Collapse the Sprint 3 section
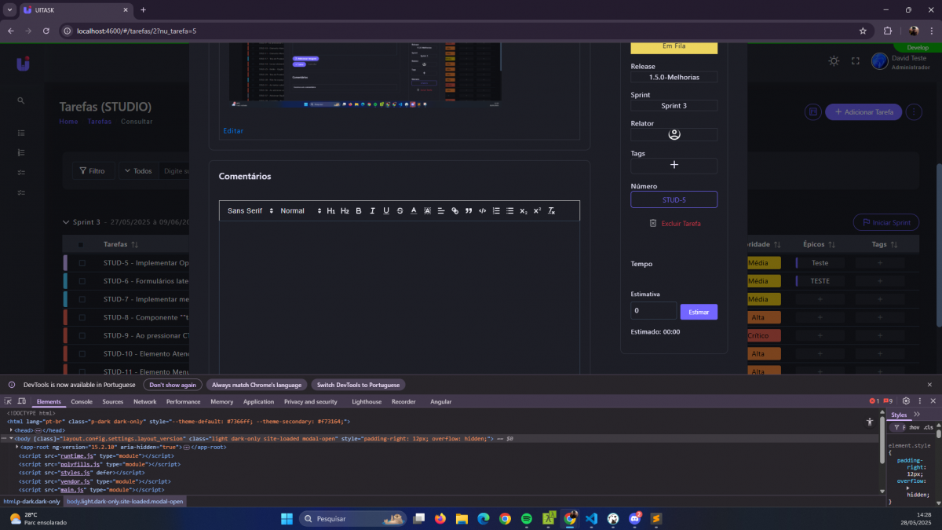 pos(66,222)
